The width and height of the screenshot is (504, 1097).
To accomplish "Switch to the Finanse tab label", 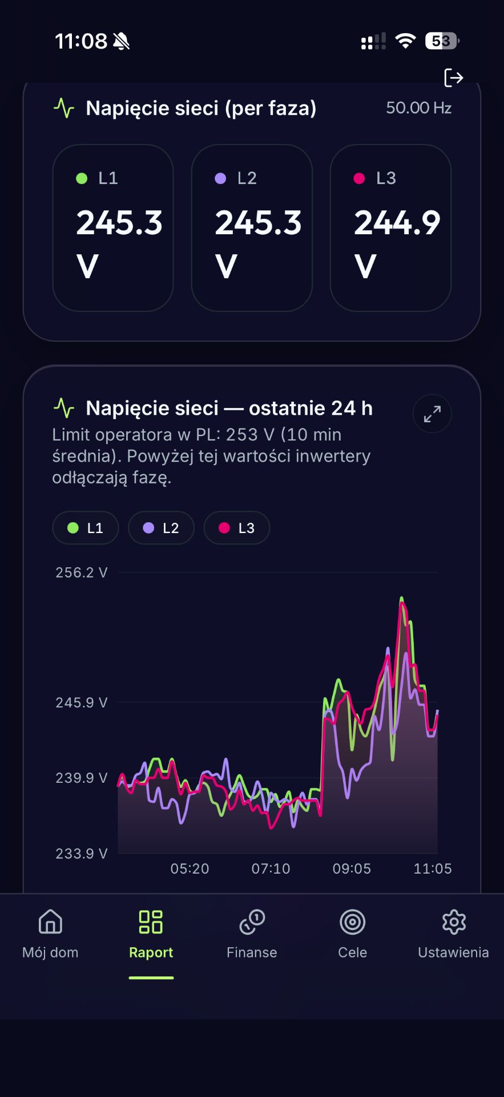I will click(x=252, y=952).
